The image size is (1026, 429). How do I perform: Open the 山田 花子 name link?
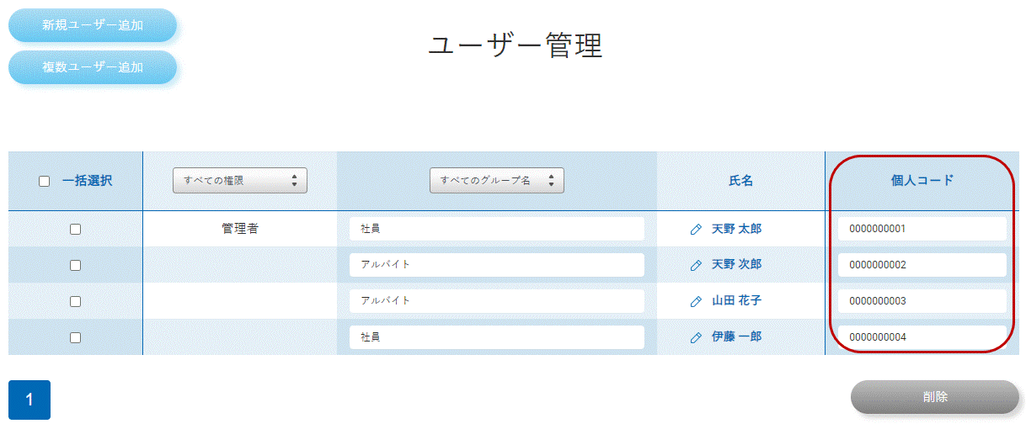[x=736, y=301]
